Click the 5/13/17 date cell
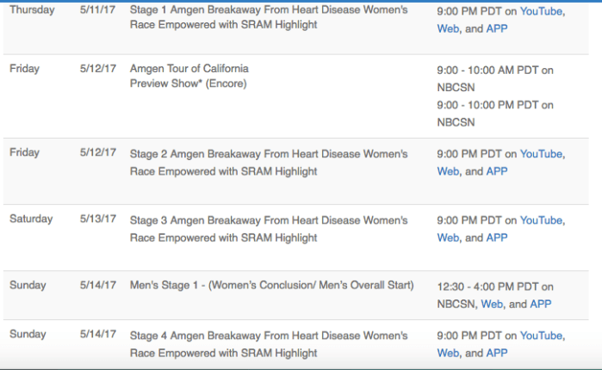This screenshot has height=370, width=602. tap(97, 219)
